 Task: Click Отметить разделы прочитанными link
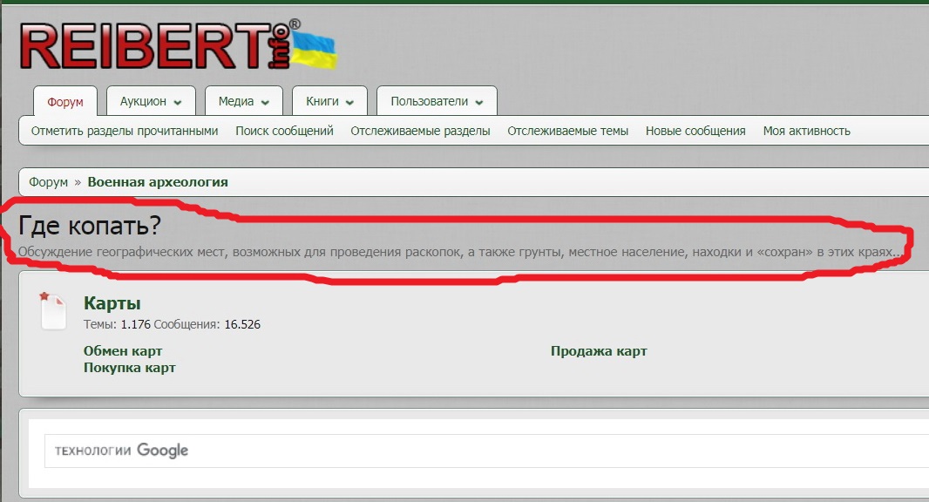(x=125, y=131)
